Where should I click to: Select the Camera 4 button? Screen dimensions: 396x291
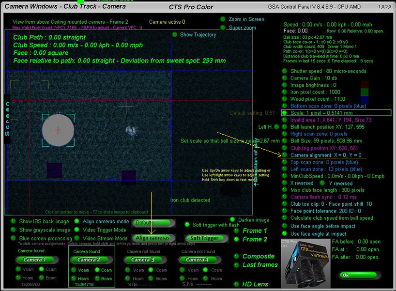[x=199, y=260]
